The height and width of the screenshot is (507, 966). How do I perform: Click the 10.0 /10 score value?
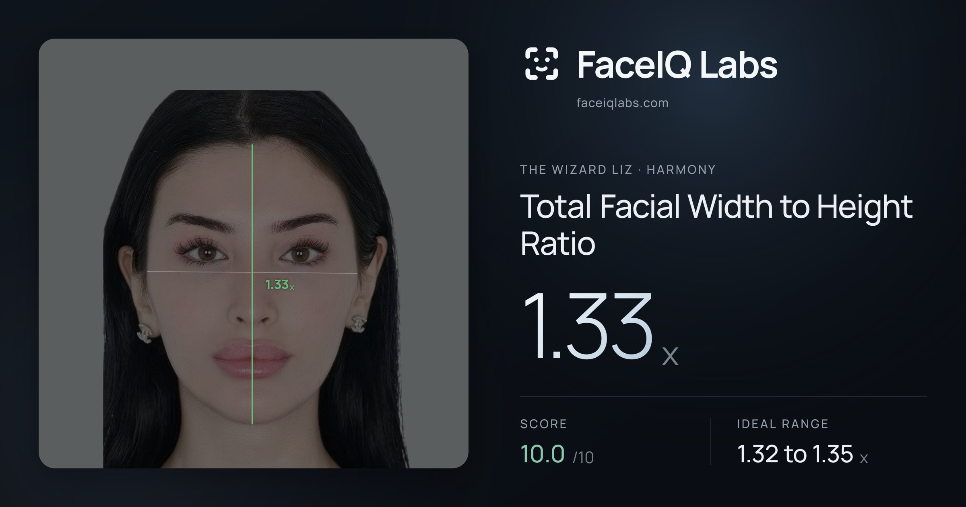click(557, 454)
